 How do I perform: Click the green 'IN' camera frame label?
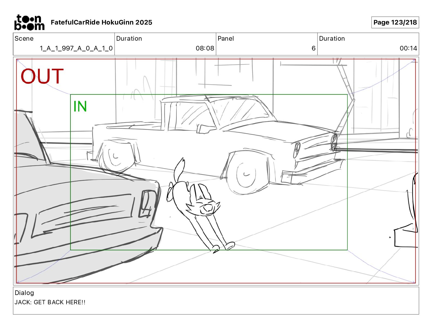[x=80, y=106]
